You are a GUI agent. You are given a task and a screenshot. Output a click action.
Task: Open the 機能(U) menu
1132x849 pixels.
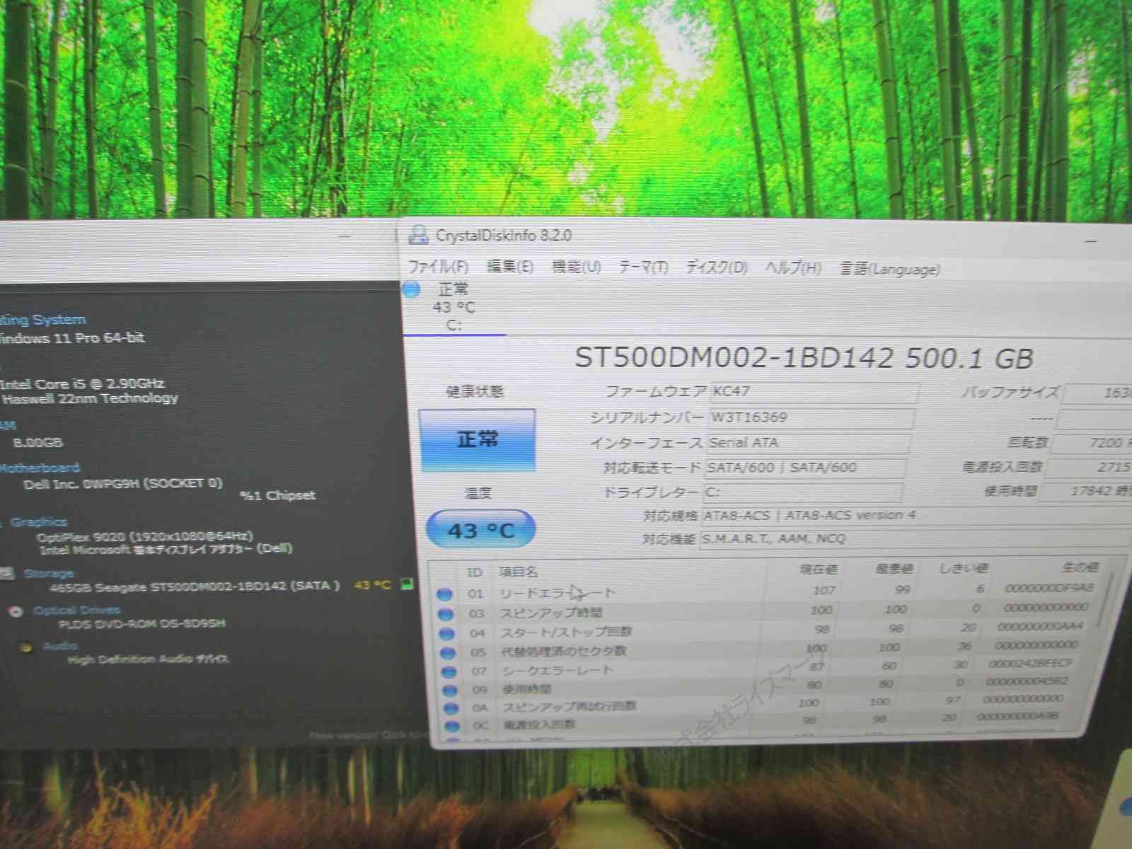click(x=577, y=267)
